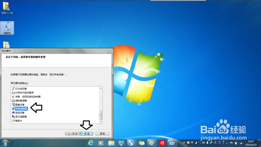This screenshot has height=147, width=261.
Task: Choose 系统设备 hardware type
Action: pos(20,113)
